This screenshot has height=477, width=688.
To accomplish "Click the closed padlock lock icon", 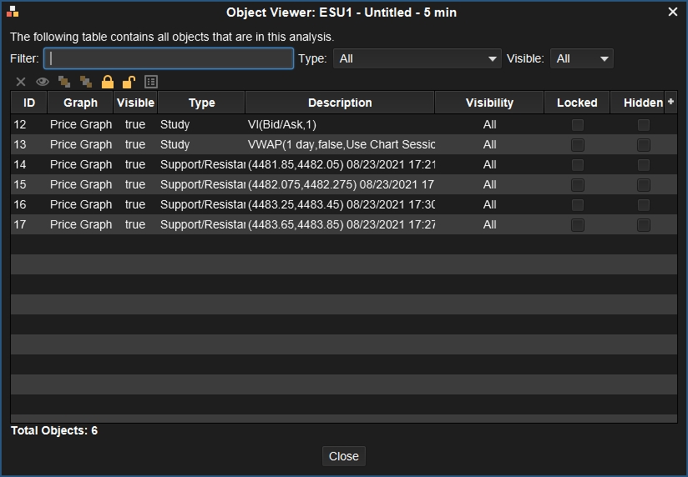I will click(x=108, y=82).
